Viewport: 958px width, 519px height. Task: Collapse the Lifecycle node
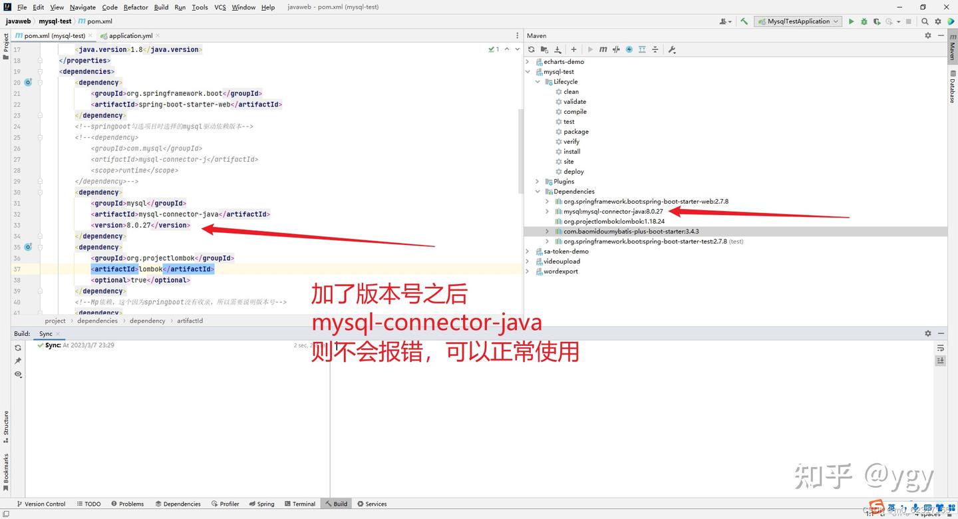(x=538, y=81)
